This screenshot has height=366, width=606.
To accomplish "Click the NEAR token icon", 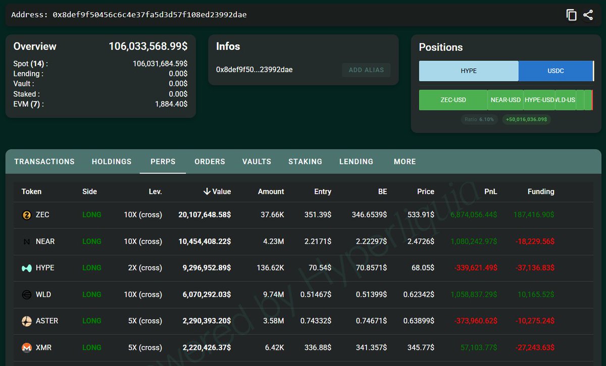I will pos(27,242).
